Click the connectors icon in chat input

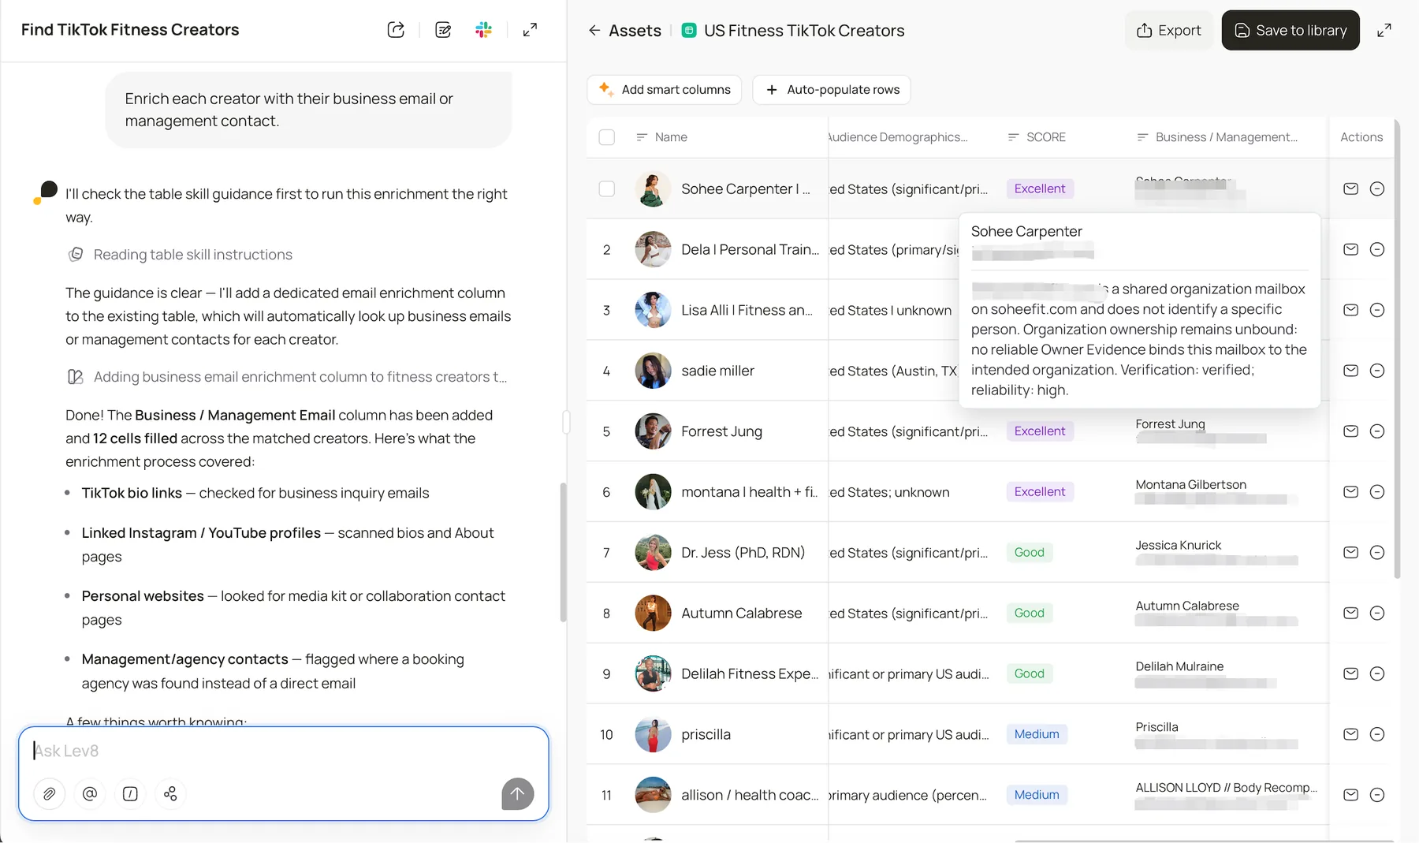[x=170, y=793]
